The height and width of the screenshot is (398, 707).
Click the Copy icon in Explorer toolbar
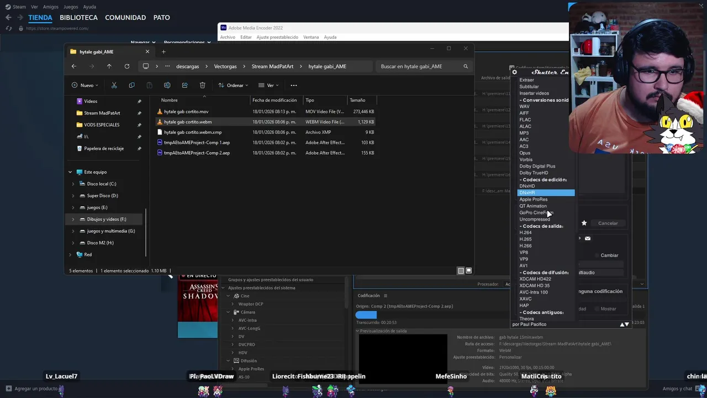tap(131, 85)
